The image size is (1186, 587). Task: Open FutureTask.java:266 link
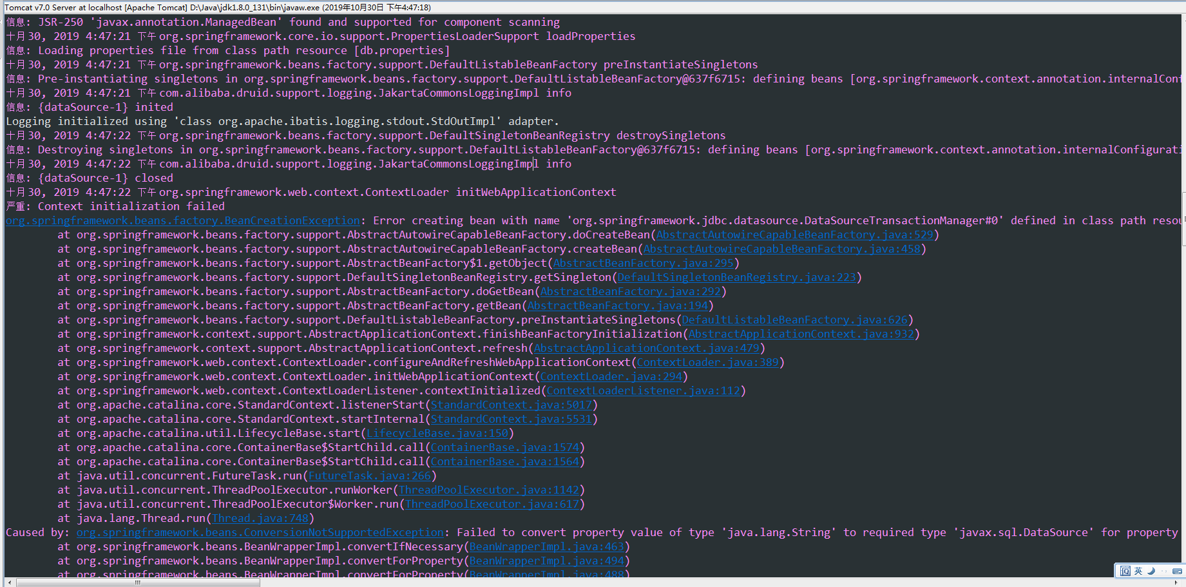(370, 476)
